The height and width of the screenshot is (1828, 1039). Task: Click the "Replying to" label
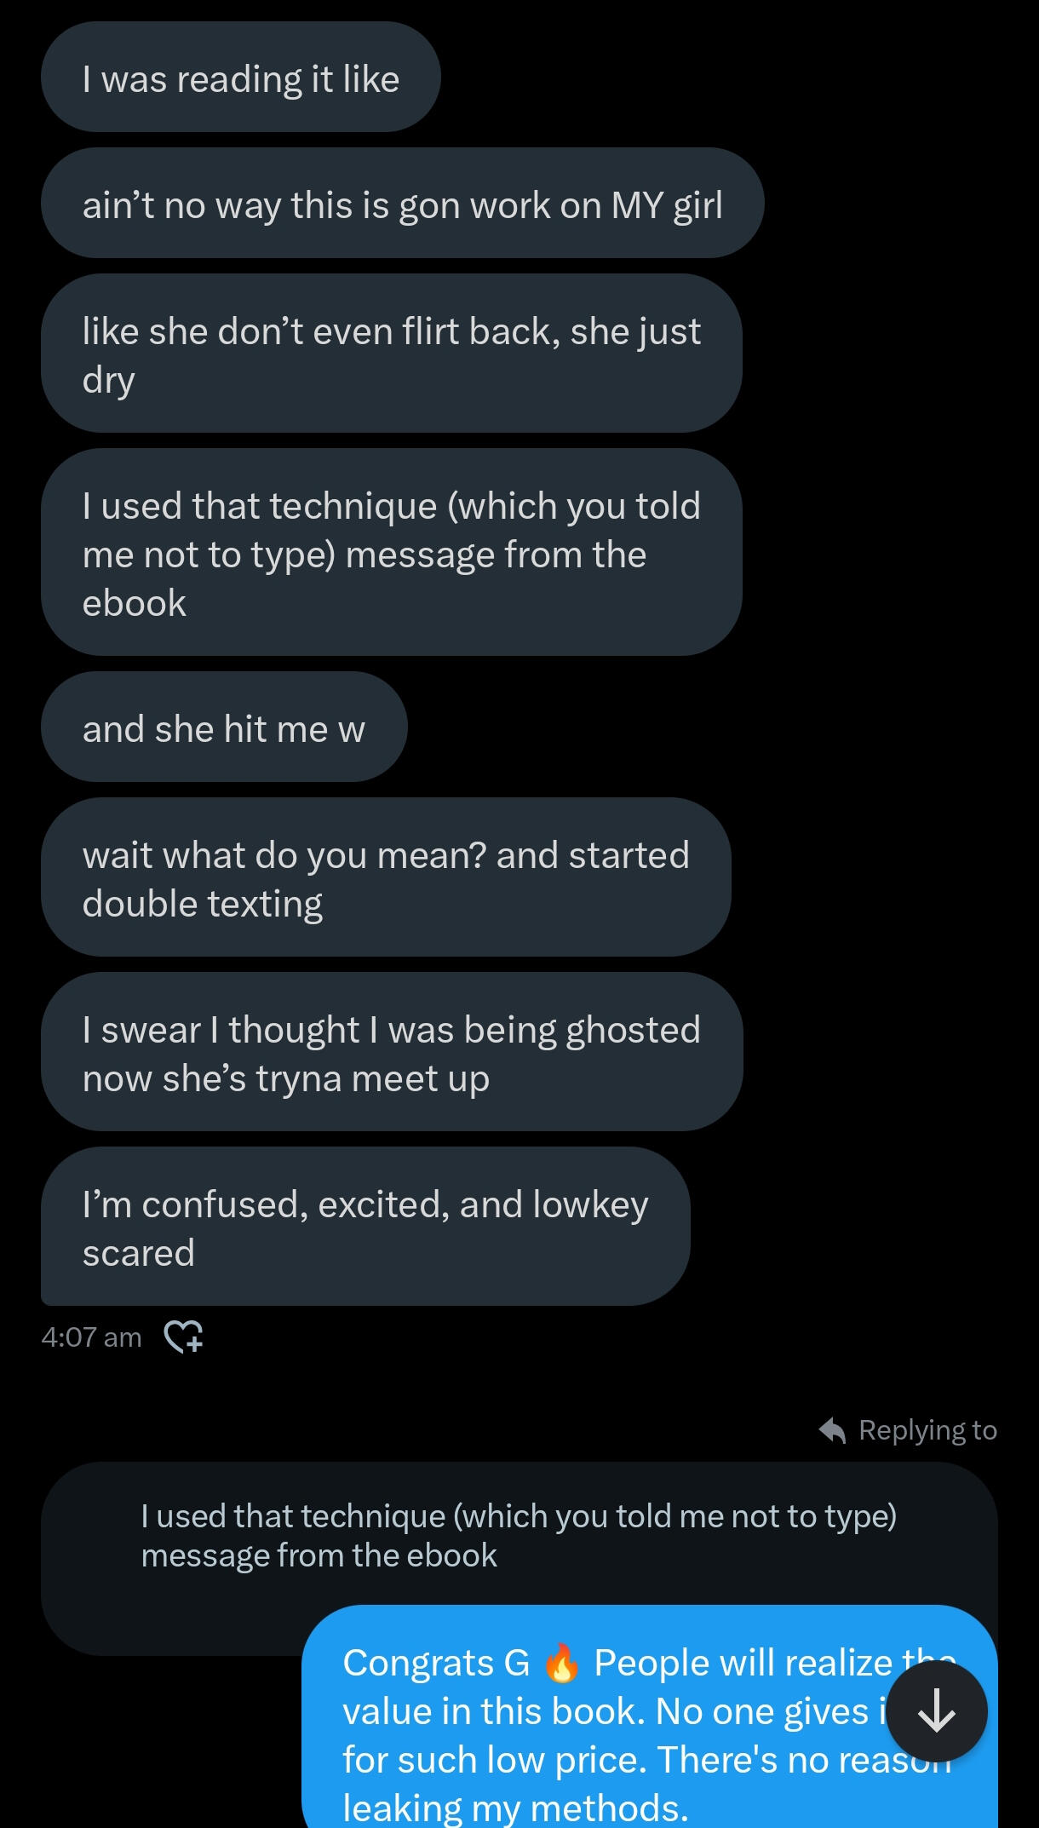pos(927,1430)
